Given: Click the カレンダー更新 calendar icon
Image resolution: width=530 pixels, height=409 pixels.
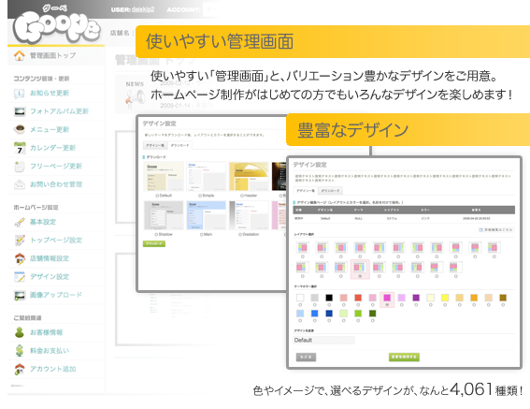Looking at the screenshot, I should point(20,148).
